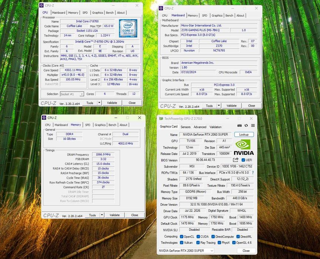320x259 pixels.
Task: Click the NVIDIA logo in GPU-Z
Action: tap(244, 147)
